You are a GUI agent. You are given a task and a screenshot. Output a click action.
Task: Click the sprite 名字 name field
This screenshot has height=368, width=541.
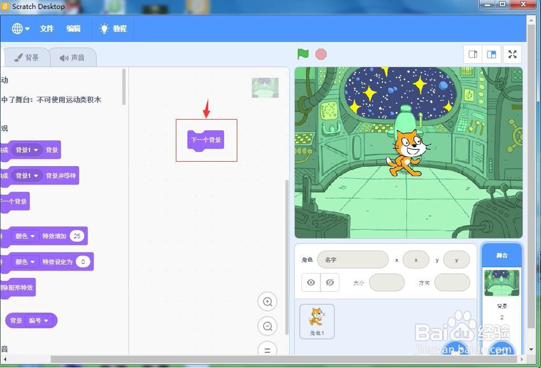click(353, 260)
